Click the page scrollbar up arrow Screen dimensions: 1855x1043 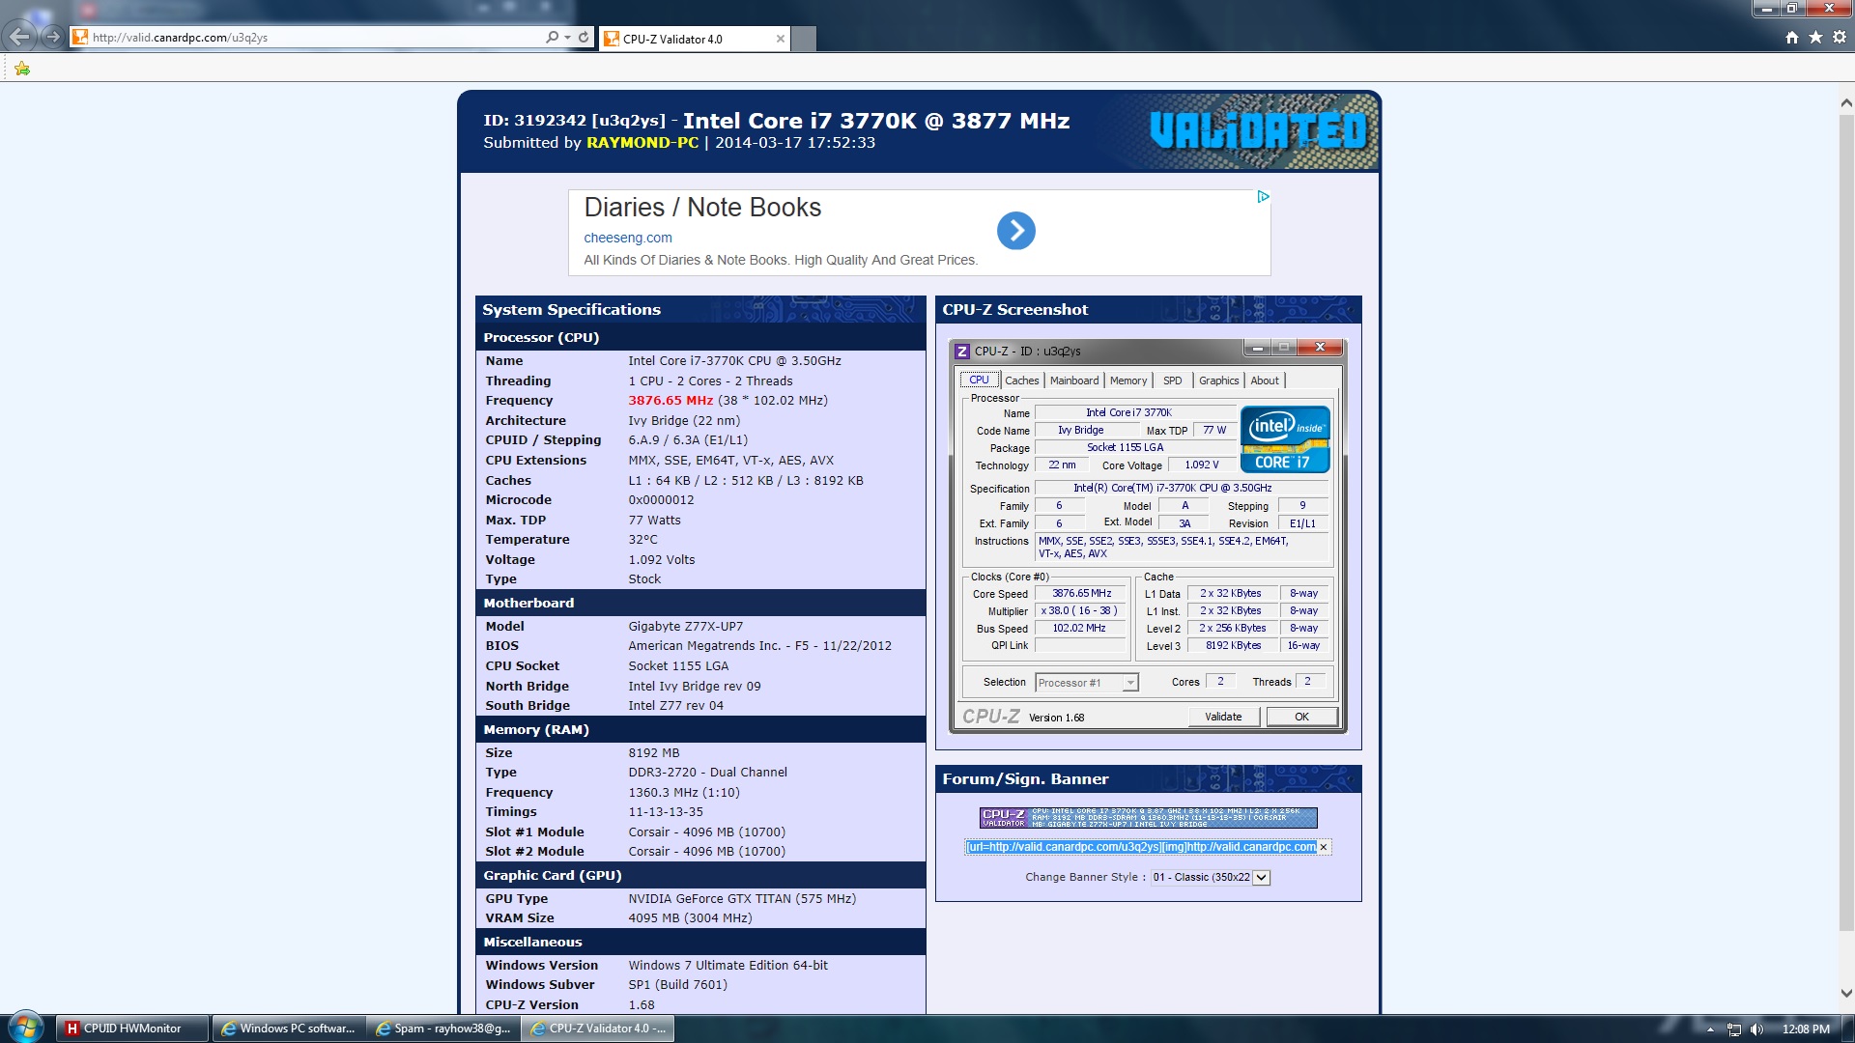[x=1845, y=102]
